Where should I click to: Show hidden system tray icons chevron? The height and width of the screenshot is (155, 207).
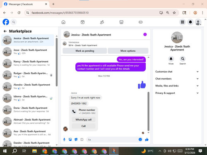(x=160, y=151)
